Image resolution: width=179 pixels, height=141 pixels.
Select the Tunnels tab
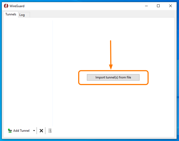click(11, 15)
